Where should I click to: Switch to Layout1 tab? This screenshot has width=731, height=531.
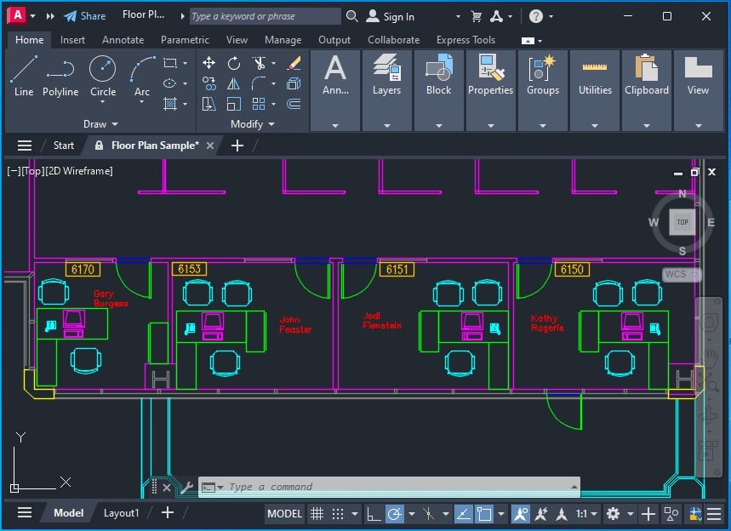[121, 513]
